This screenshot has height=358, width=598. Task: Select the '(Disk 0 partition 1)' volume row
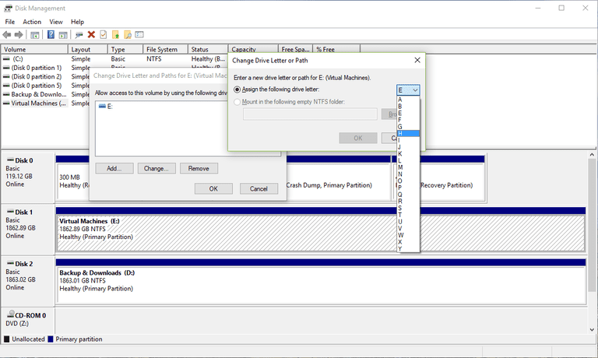tap(37, 68)
